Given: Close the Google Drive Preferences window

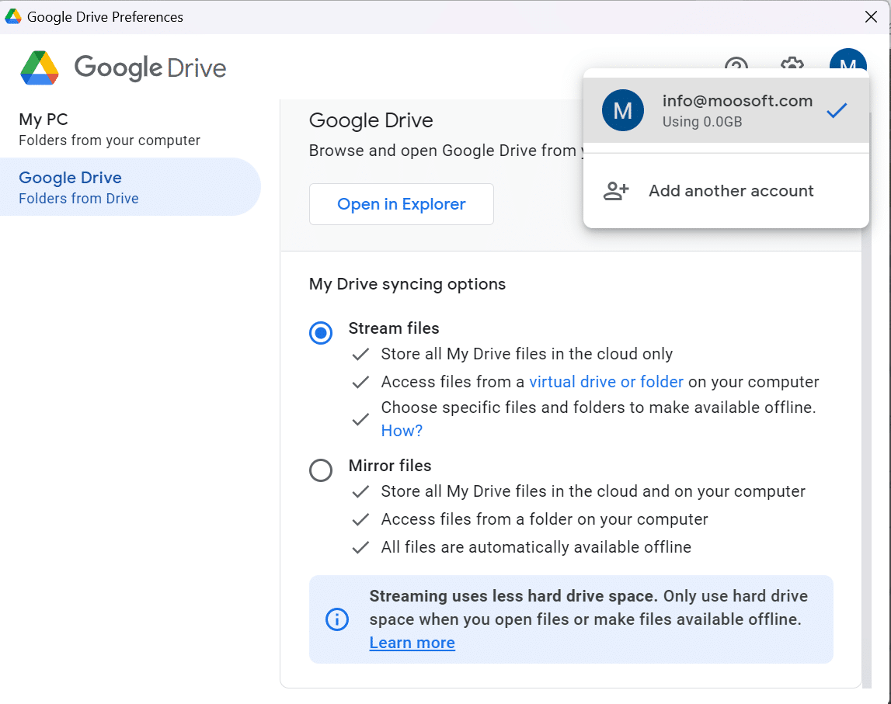Looking at the screenshot, I should (871, 16).
